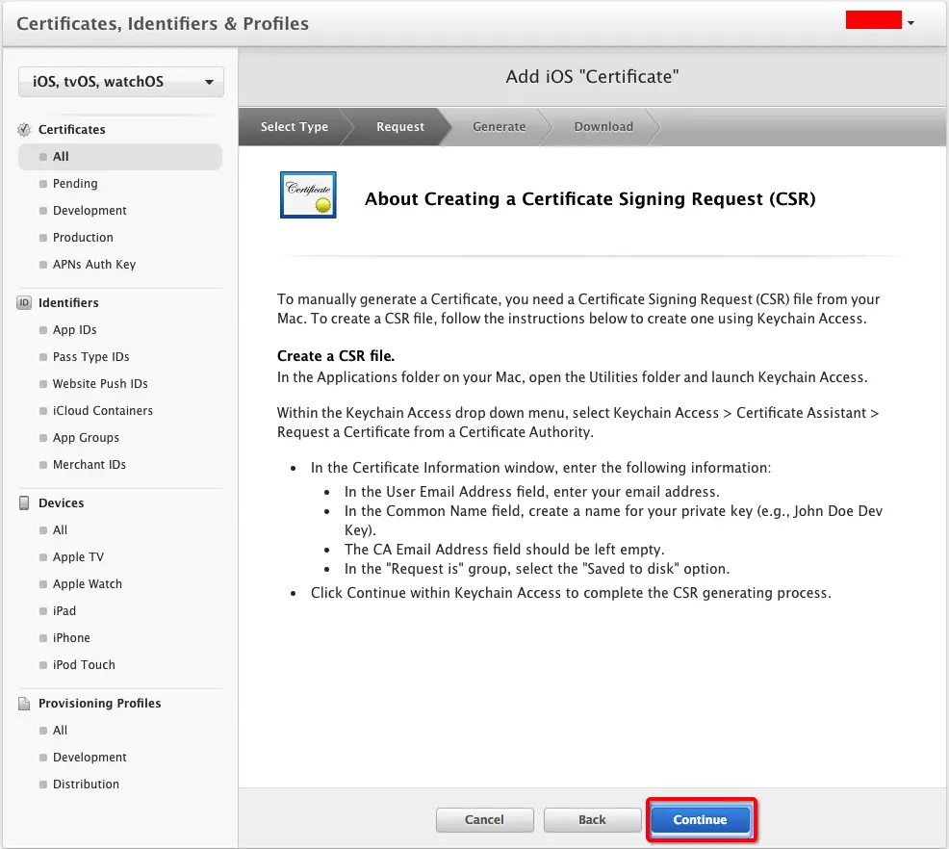Viewport: 949px width, 849px height.
Task: Click the Add iOS "Certificate" header text
Action: coord(593,77)
